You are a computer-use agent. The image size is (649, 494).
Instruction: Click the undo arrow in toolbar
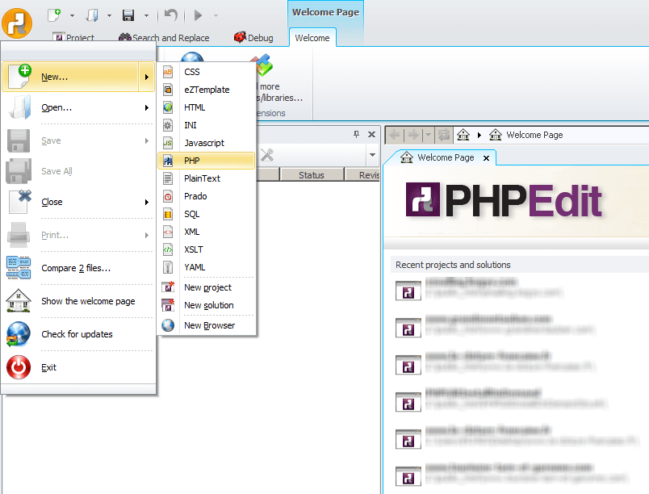tap(171, 15)
